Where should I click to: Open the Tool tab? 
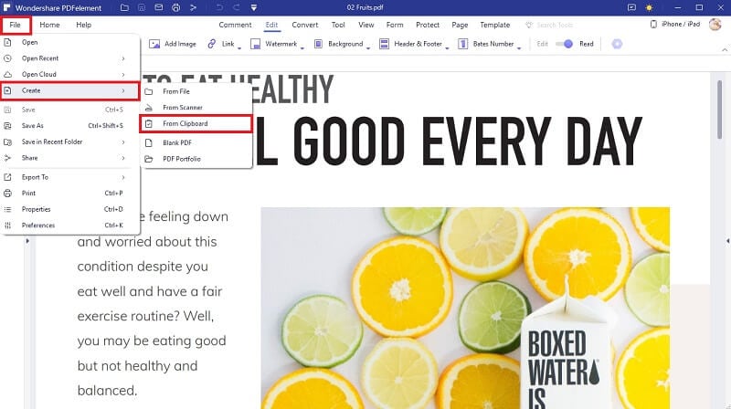click(338, 25)
